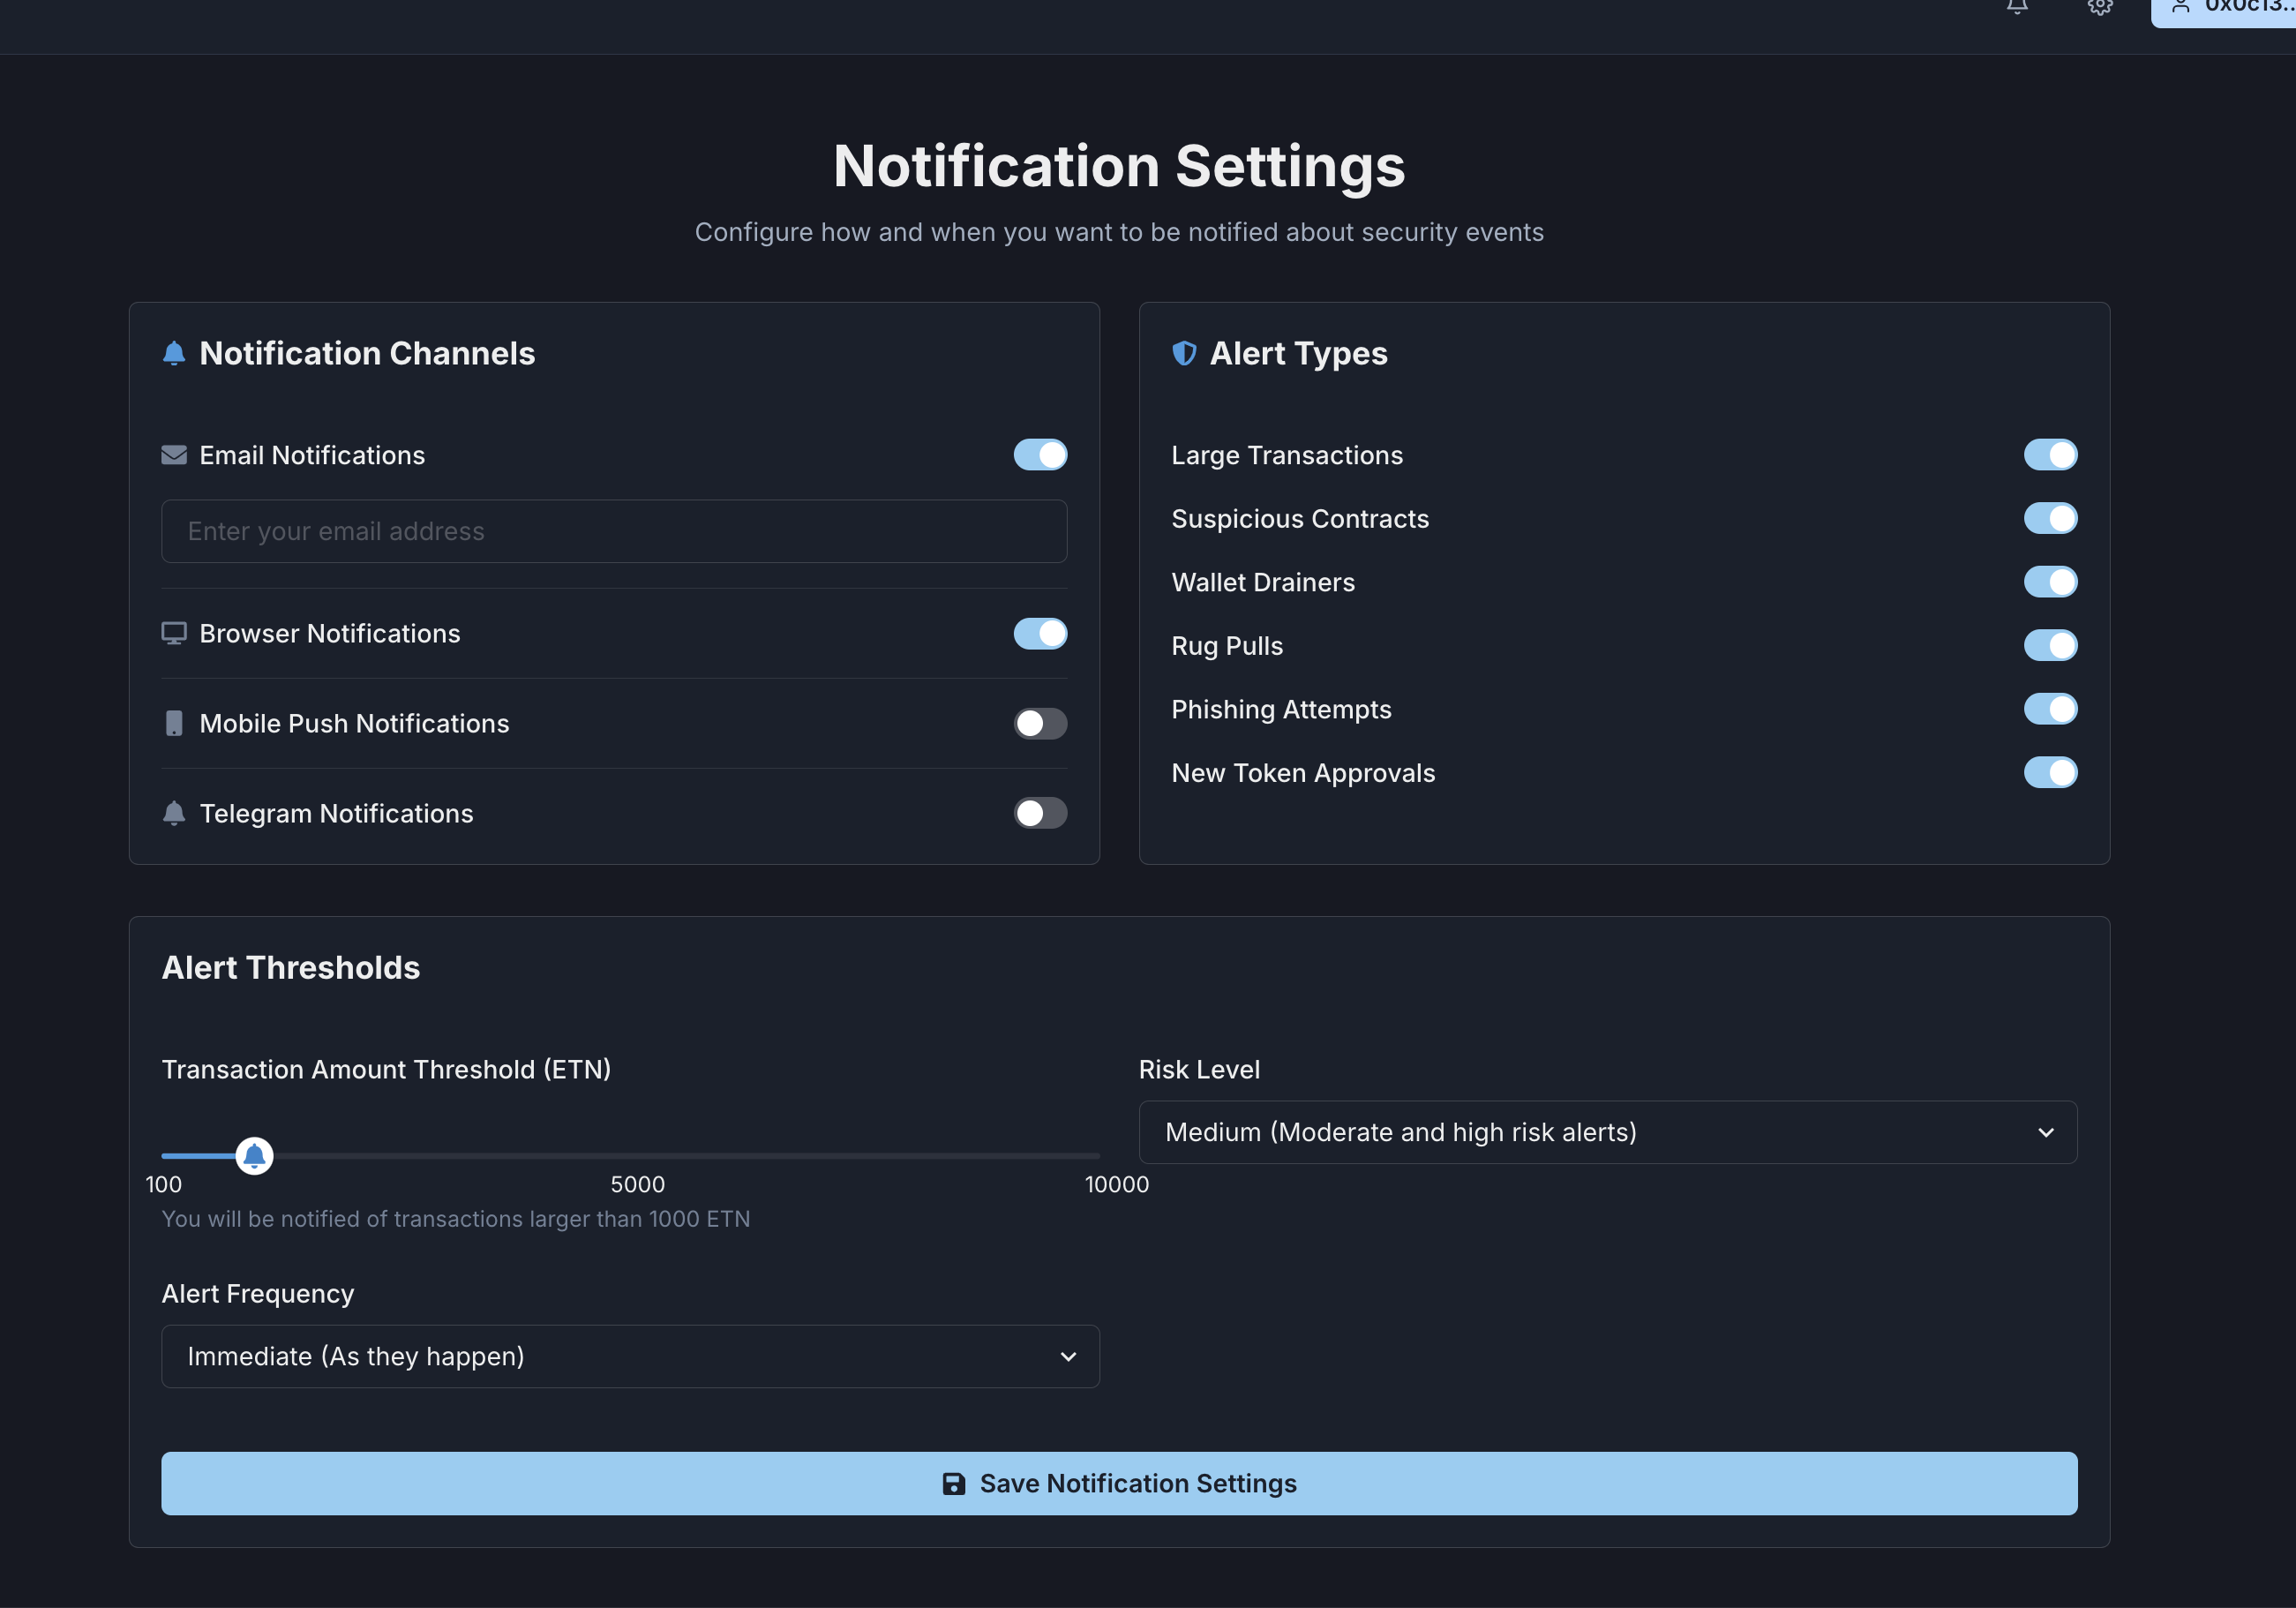Enable Mobile Push Notifications toggle
Image resolution: width=2296 pixels, height=1608 pixels.
tap(1040, 723)
